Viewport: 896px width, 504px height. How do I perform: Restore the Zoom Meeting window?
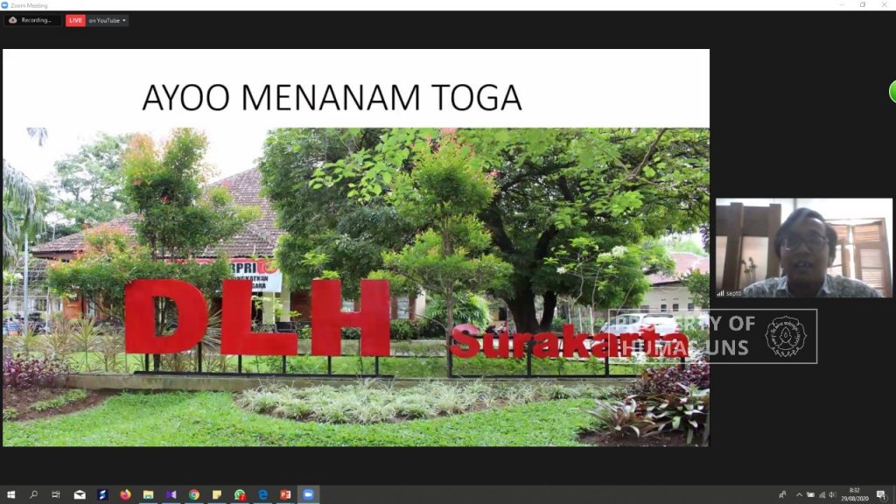(x=862, y=4)
